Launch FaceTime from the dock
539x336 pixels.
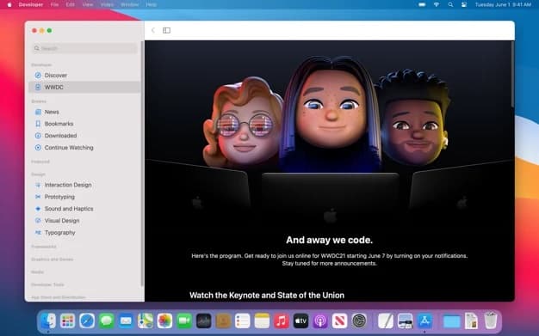coord(184,321)
